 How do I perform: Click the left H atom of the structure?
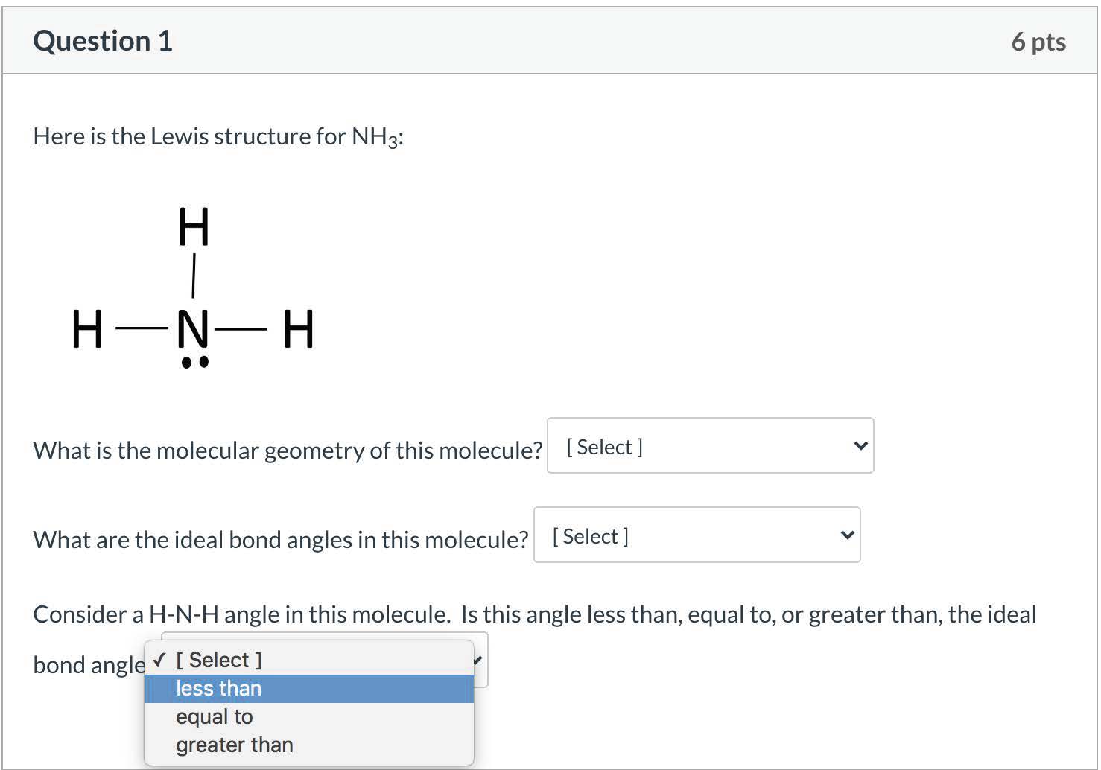[x=87, y=329]
